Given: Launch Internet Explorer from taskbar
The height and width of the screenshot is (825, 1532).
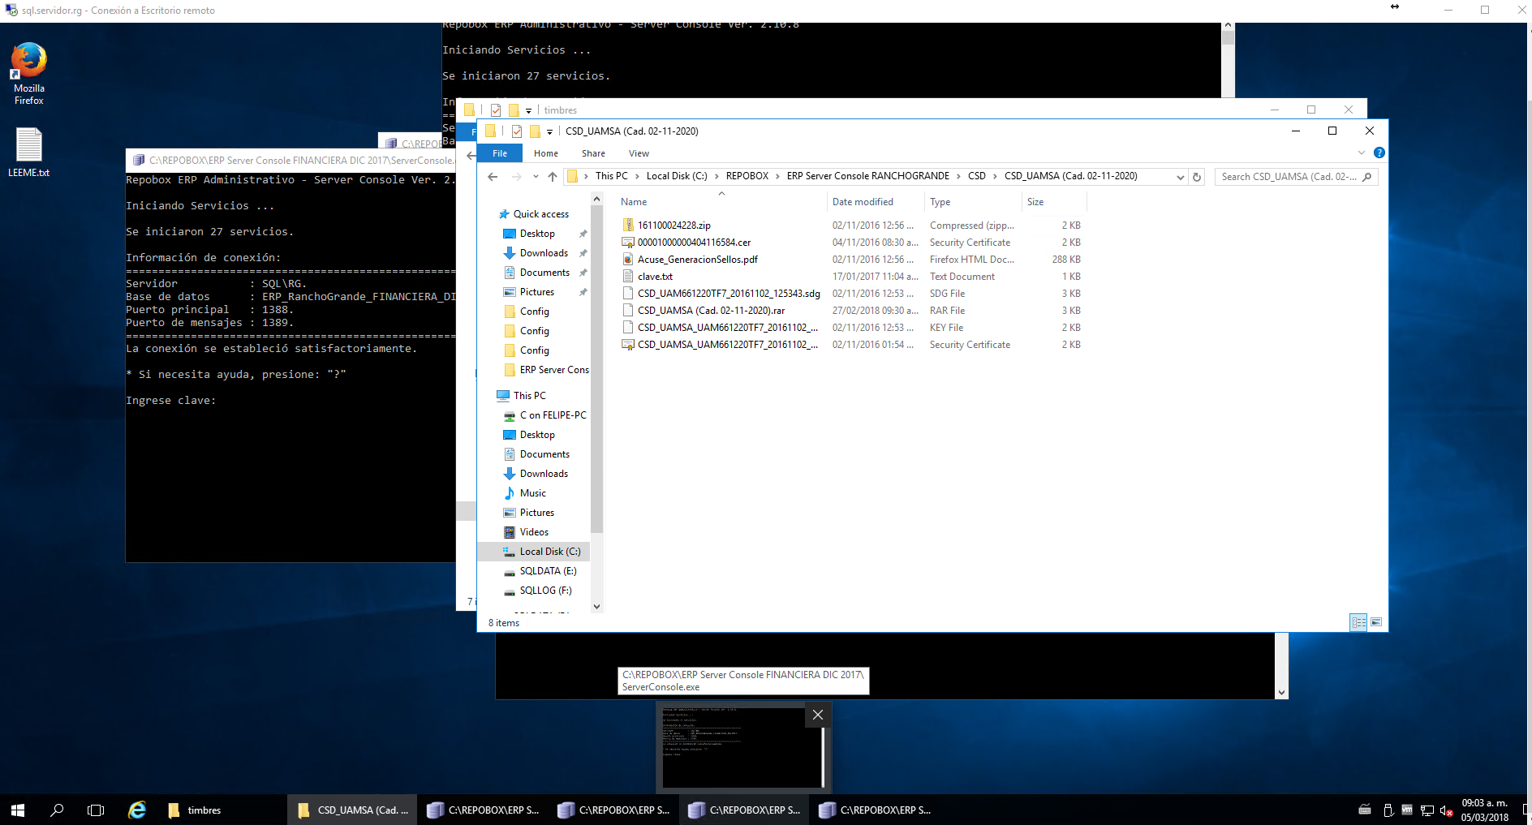Looking at the screenshot, I should [137, 810].
